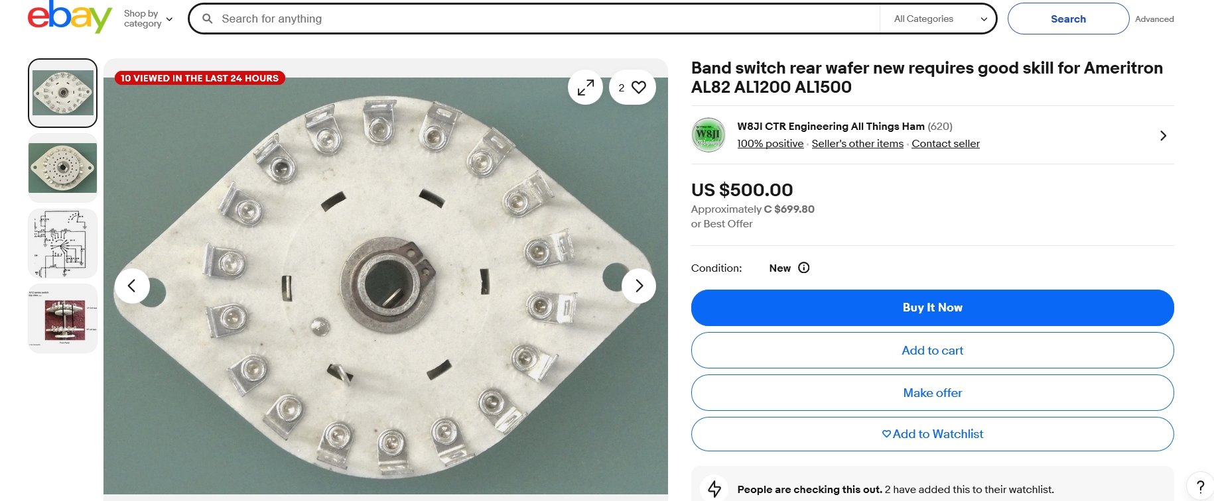Expand image to full screen view
This screenshot has height=501, width=1214.
[585, 87]
